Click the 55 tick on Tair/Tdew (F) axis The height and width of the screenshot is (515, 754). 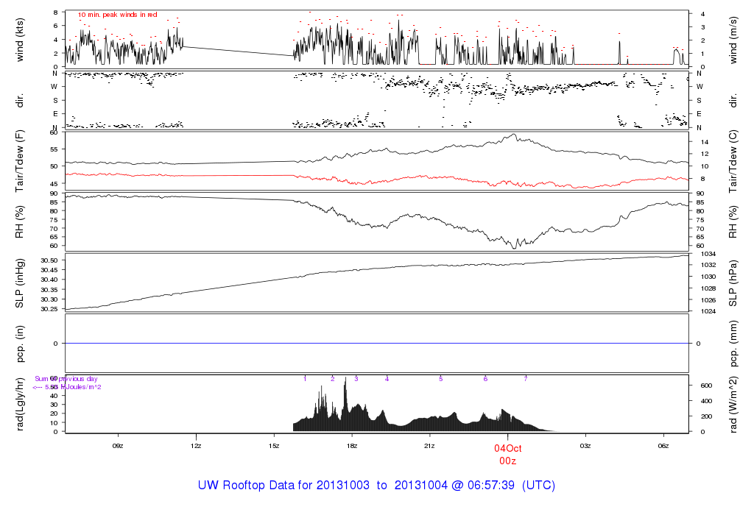(53, 149)
